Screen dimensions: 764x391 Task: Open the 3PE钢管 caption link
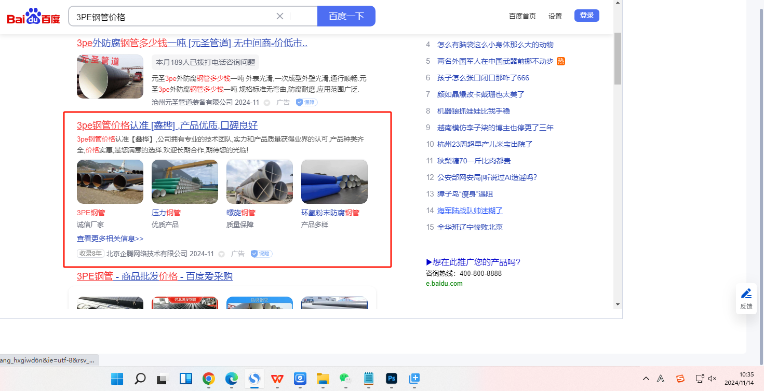[x=91, y=213]
